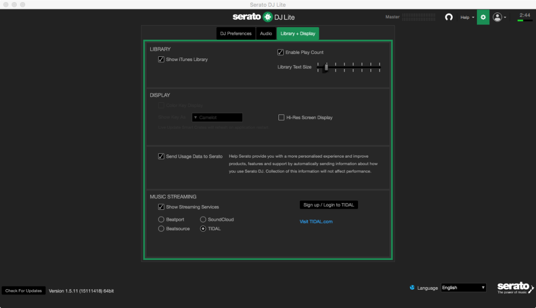Screen dimensions: 536x308
Task: Switch to the DJ Preferences tab
Action: click(x=236, y=33)
